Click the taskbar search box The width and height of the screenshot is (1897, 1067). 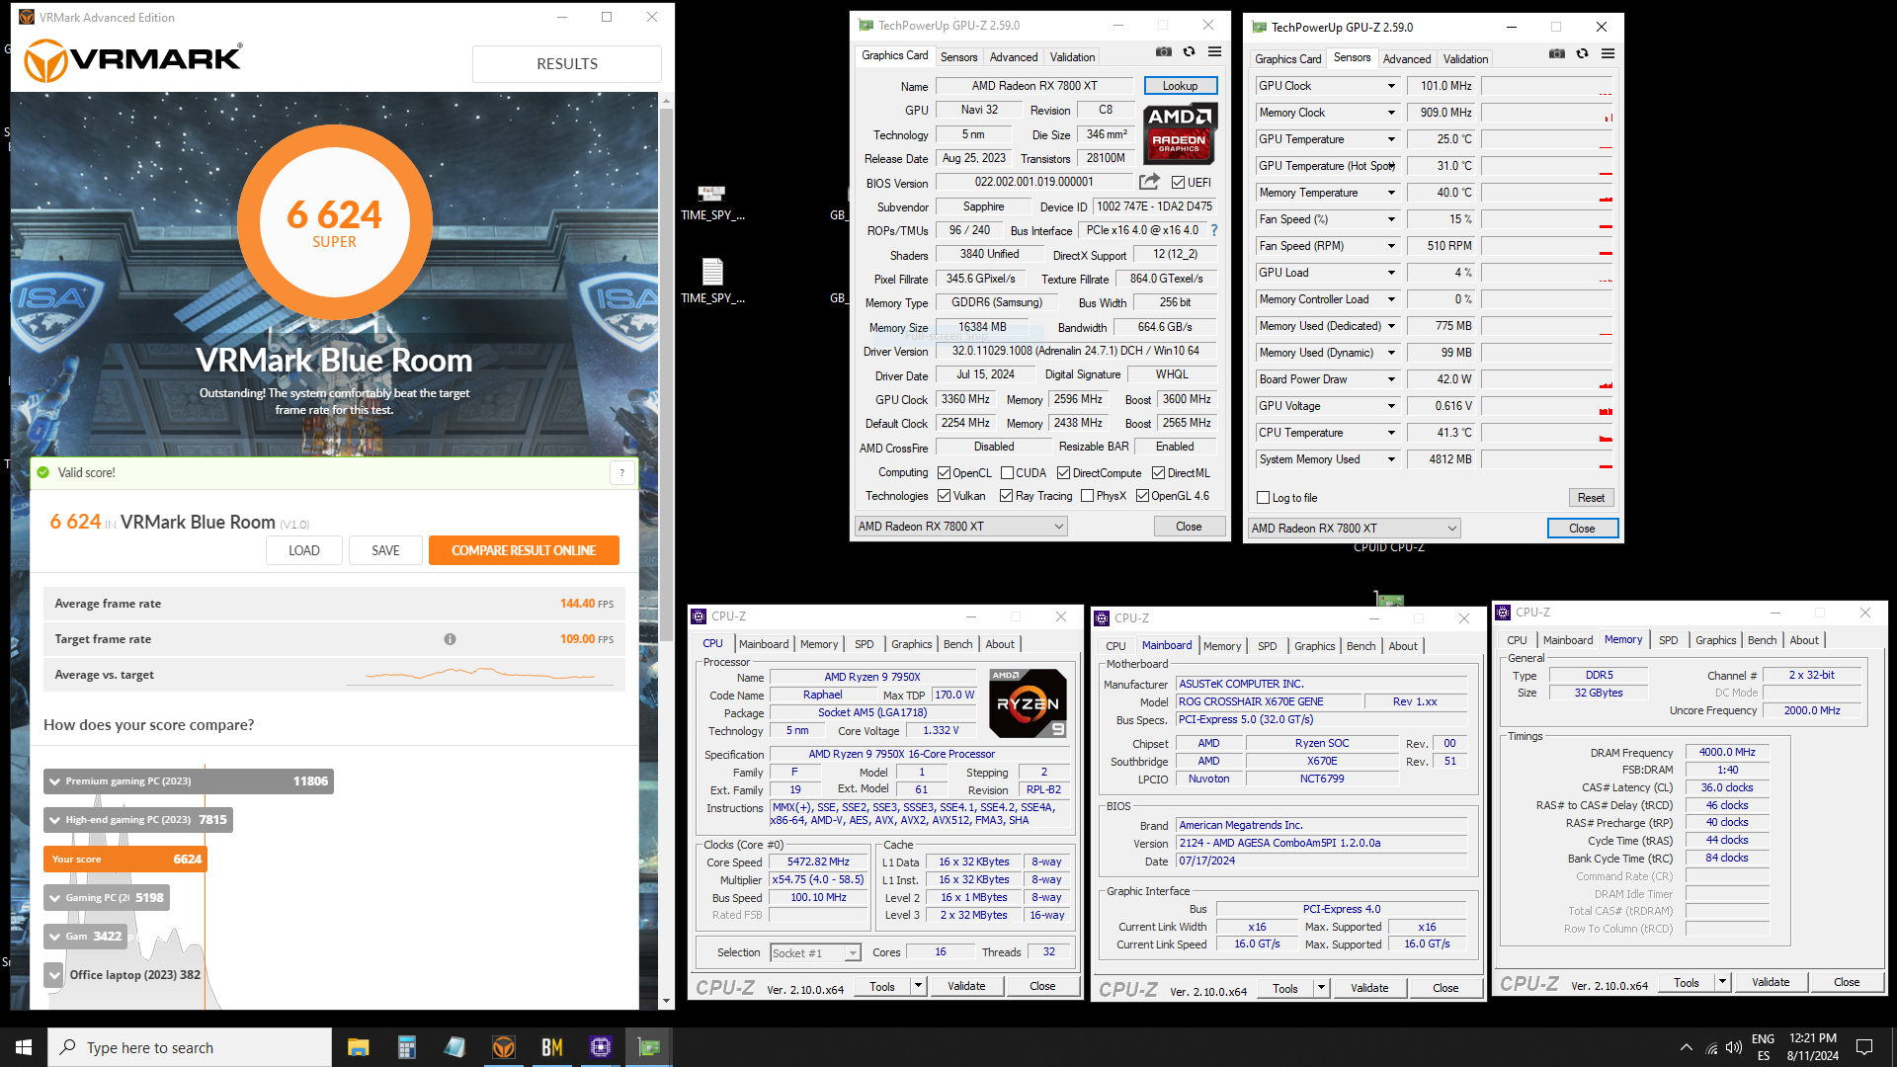coord(190,1047)
